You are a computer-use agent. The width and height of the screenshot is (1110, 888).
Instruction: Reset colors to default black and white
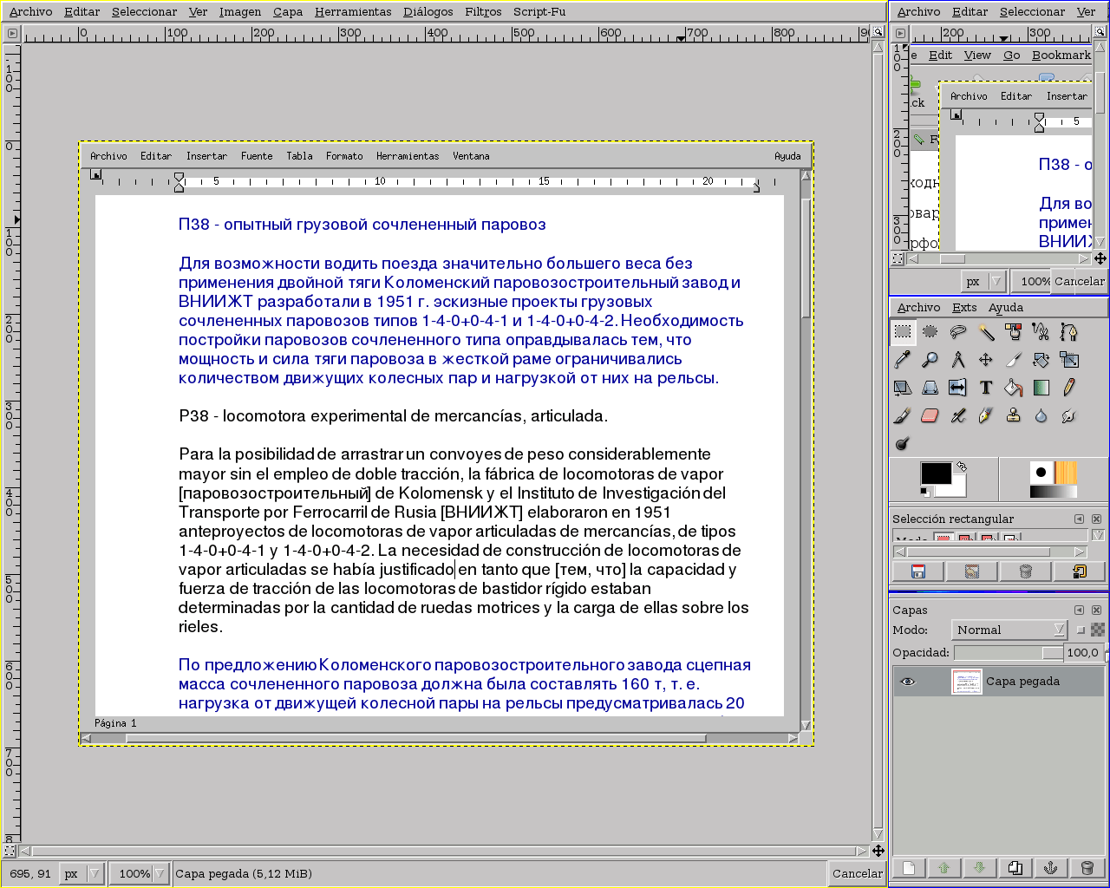[925, 493]
